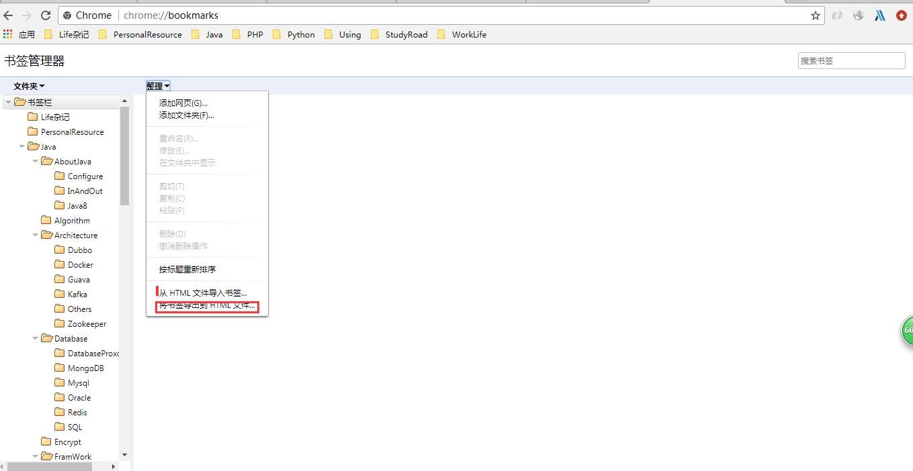Select InAndOut folder in the tree
The width and height of the screenshot is (913, 471).
79,191
